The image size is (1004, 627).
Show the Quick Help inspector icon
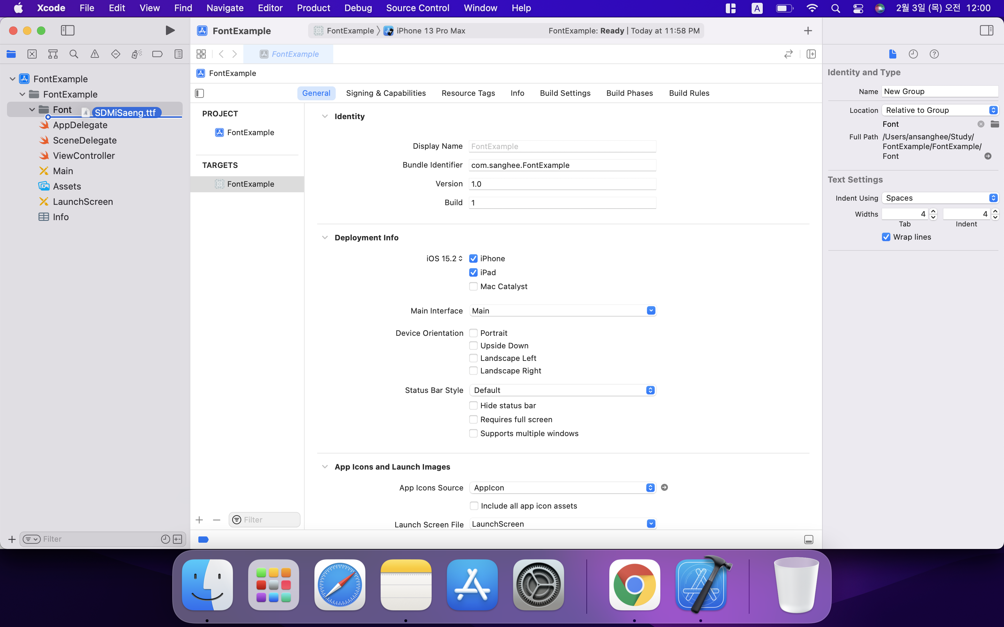pos(934,54)
